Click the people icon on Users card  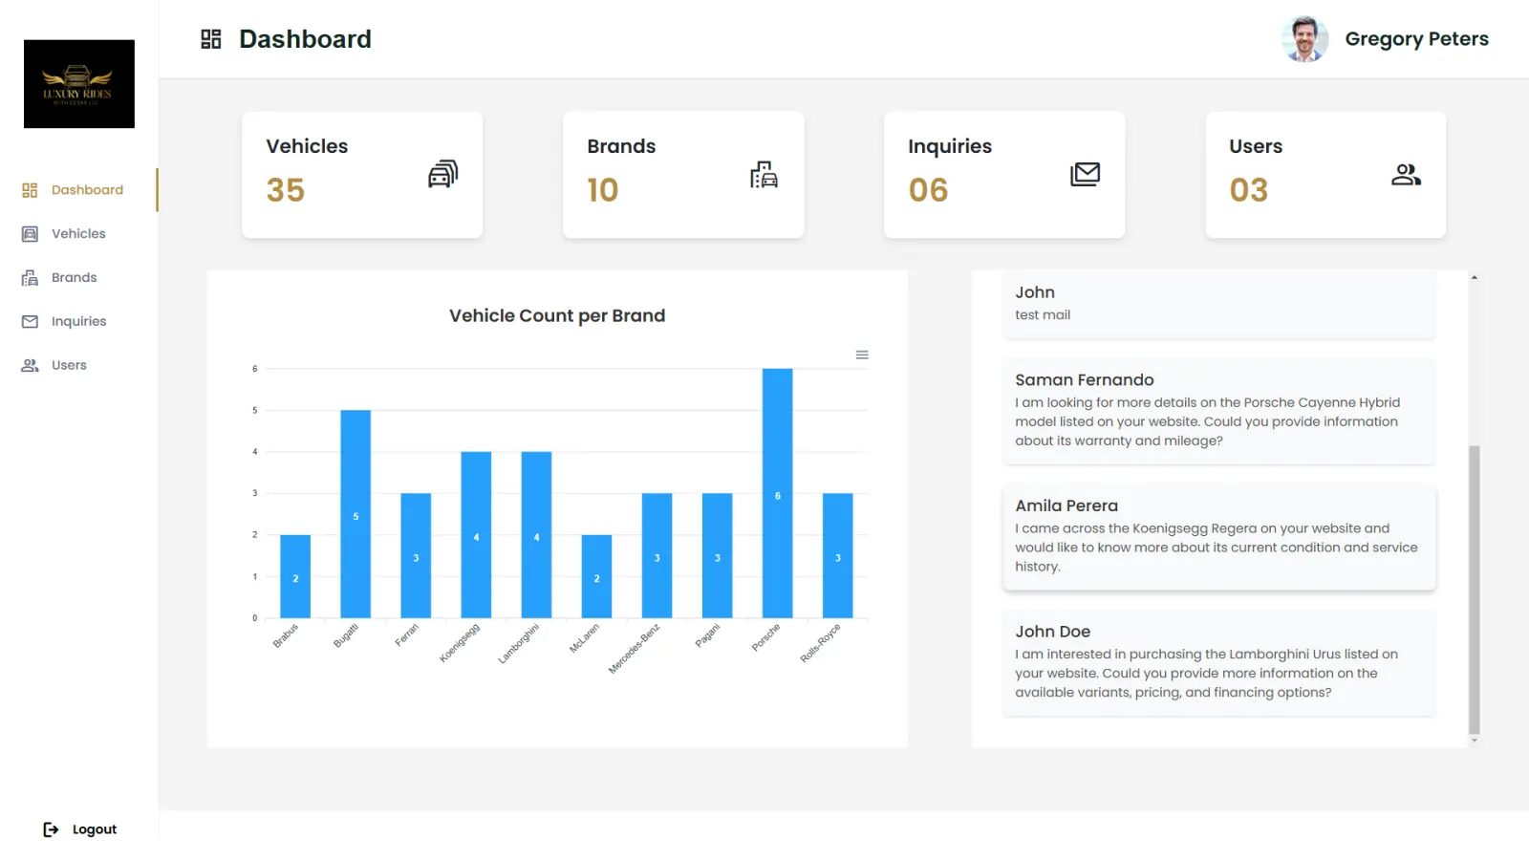[x=1406, y=174]
